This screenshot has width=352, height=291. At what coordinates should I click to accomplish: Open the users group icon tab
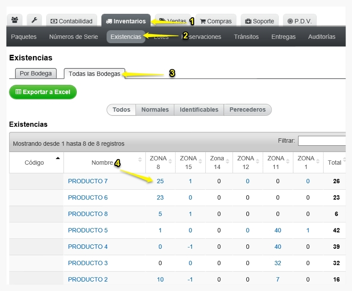click(x=15, y=20)
